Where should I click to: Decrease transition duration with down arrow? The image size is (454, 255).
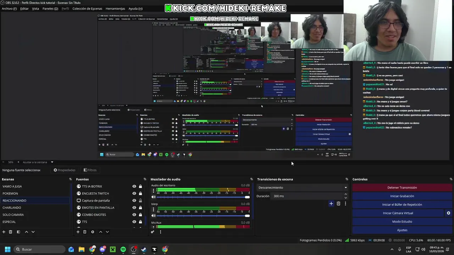pos(345,198)
